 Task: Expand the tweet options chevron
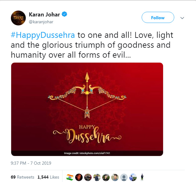pyautogui.click(x=182, y=18)
